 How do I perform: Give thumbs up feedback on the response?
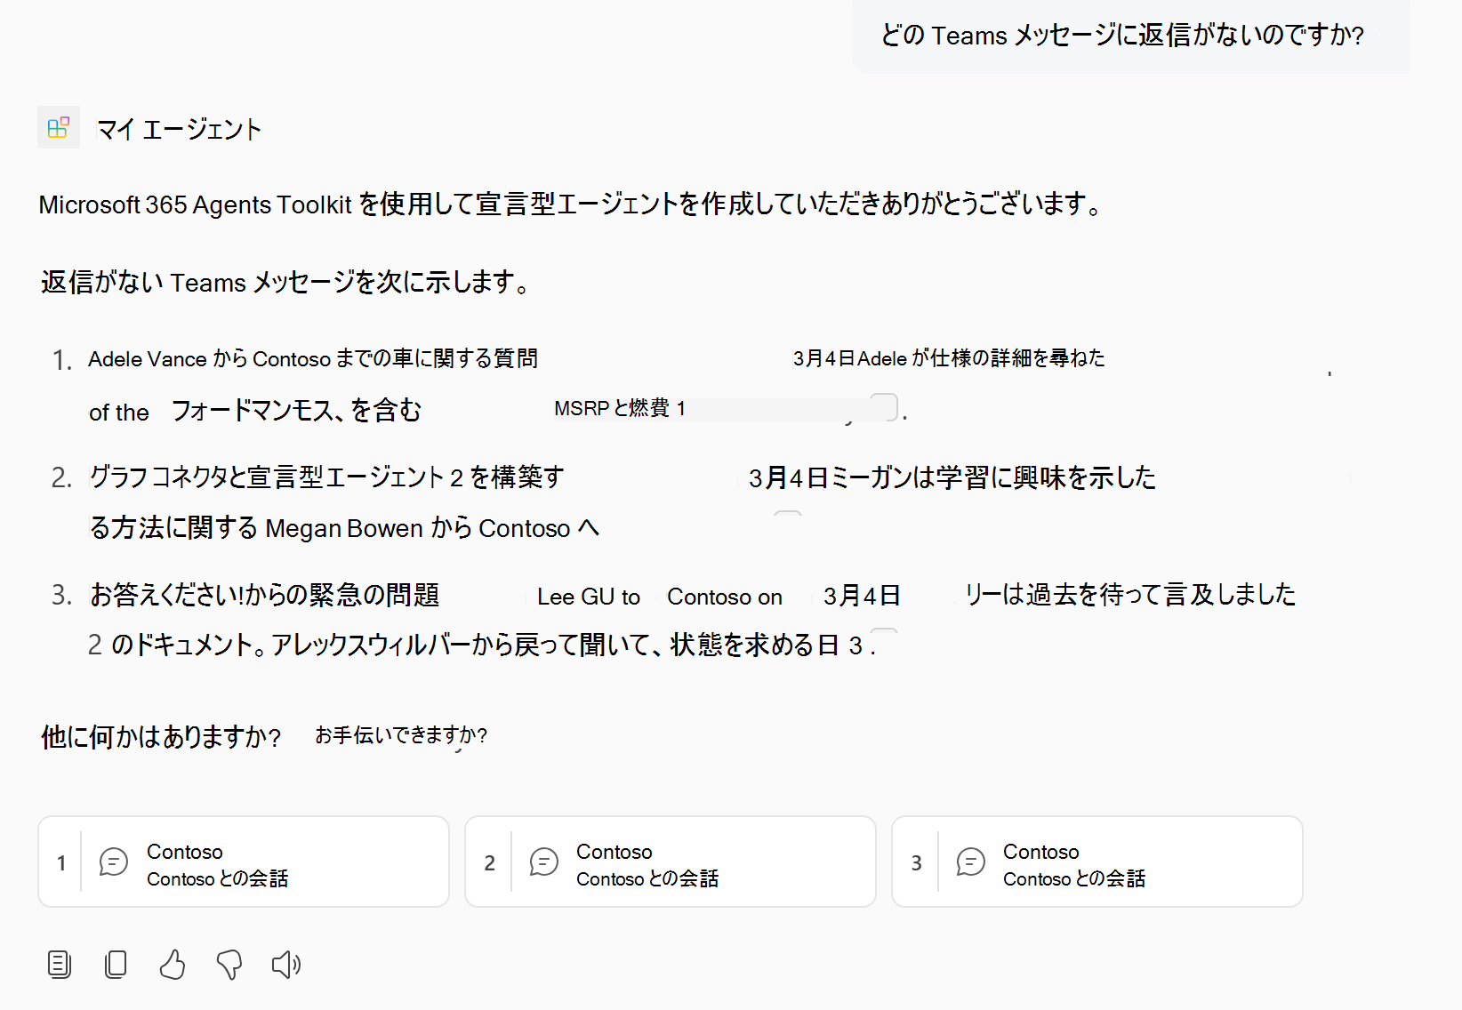tap(173, 964)
